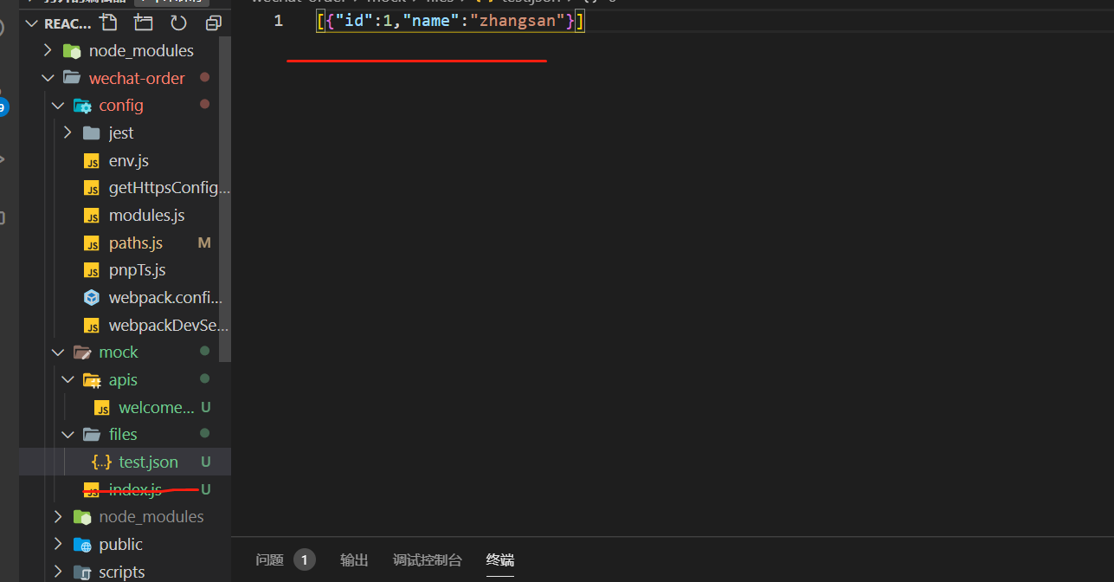Click the JS icon beside welcome... file
The image size is (1114, 582).
coord(102,408)
